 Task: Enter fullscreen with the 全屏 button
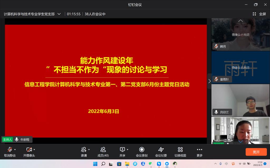point(259,14)
